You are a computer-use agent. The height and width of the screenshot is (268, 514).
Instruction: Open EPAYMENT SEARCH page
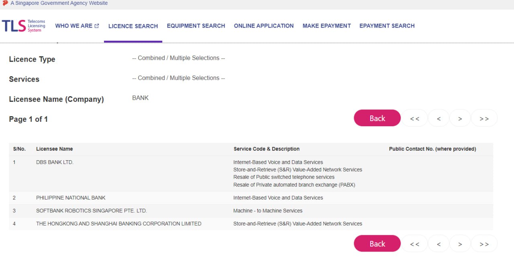point(387,26)
